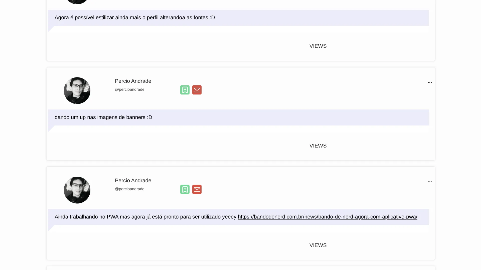Click text 'Agora é possível estilizar ainda mais'
The height and width of the screenshot is (270, 481).
point(98,17)
